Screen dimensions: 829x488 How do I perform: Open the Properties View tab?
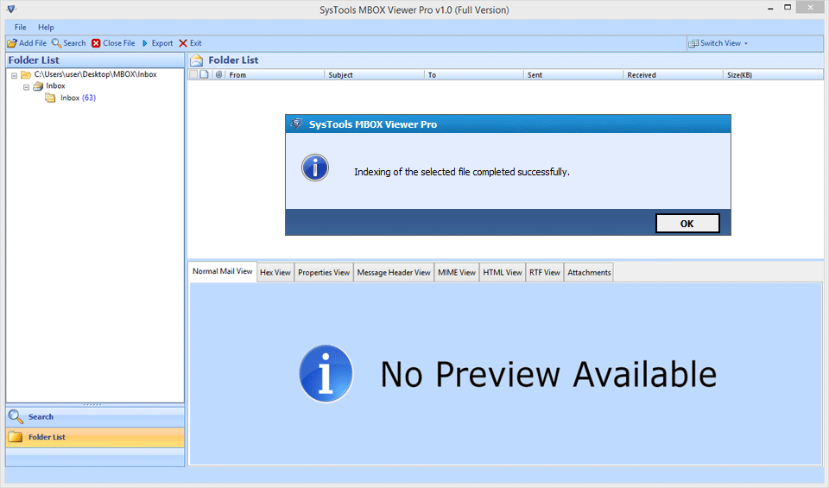pos(324,272)
